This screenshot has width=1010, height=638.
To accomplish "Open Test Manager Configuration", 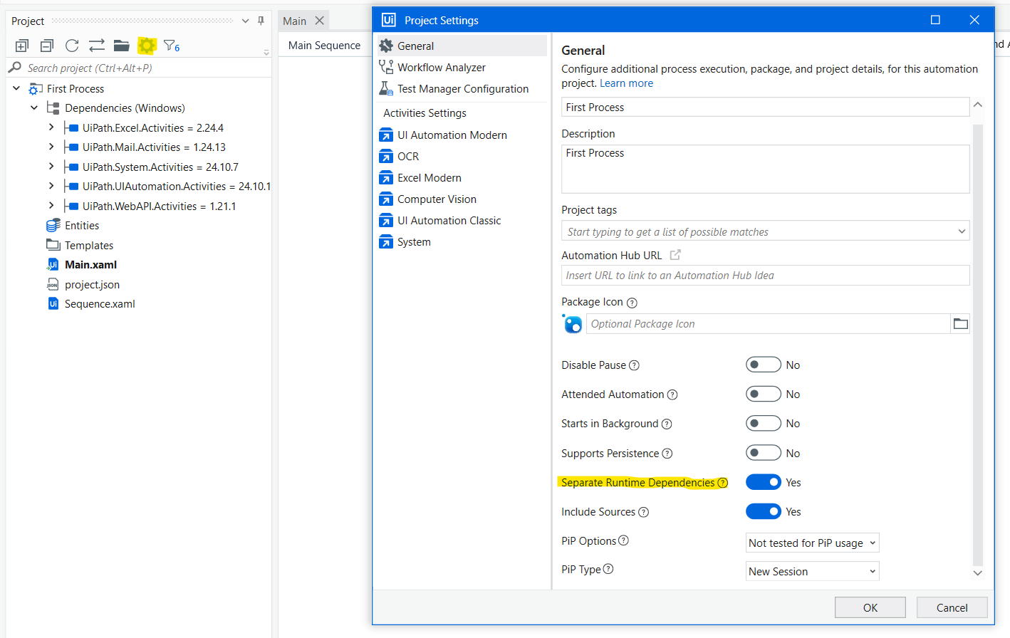I will 462,88.
